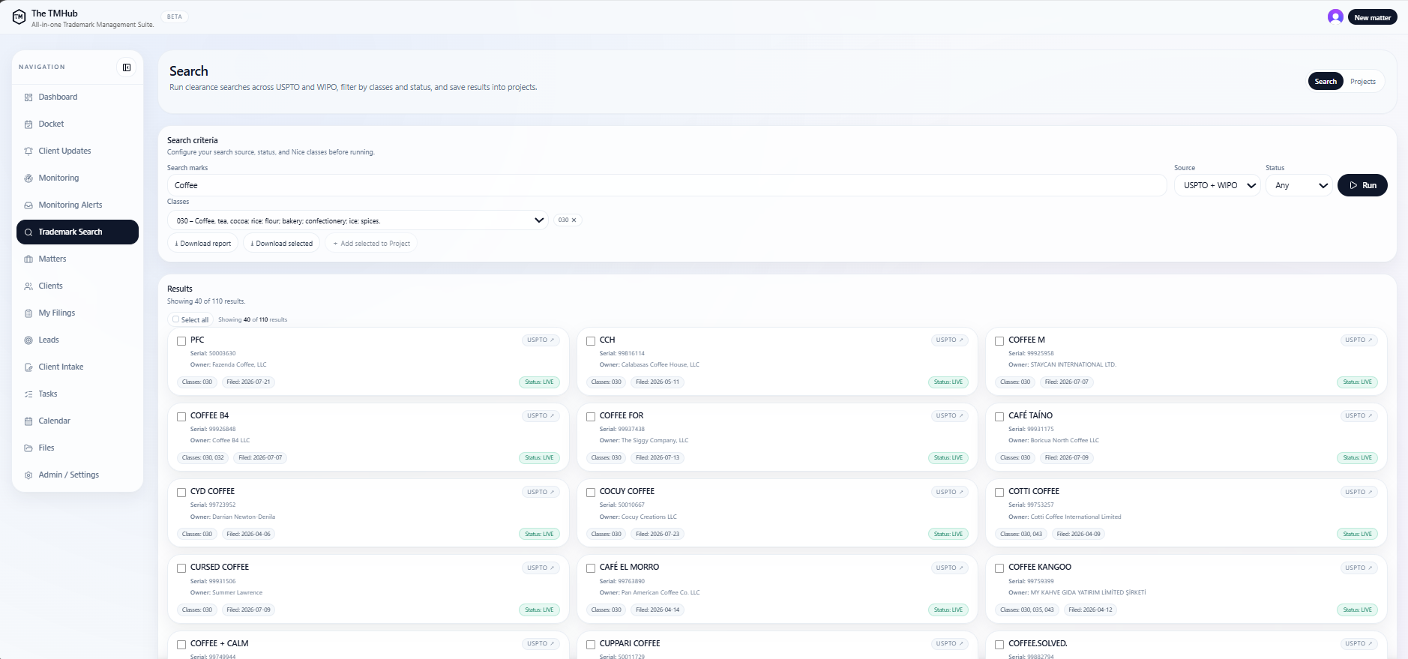Click the Dashboard grid icon
The image size is (1408, 659).
(x=28, y=97)
